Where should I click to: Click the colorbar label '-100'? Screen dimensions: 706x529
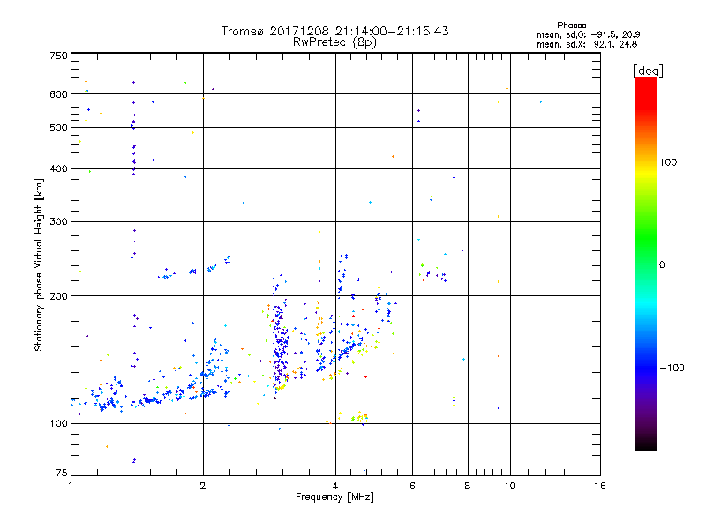click(x=672, y=368)
